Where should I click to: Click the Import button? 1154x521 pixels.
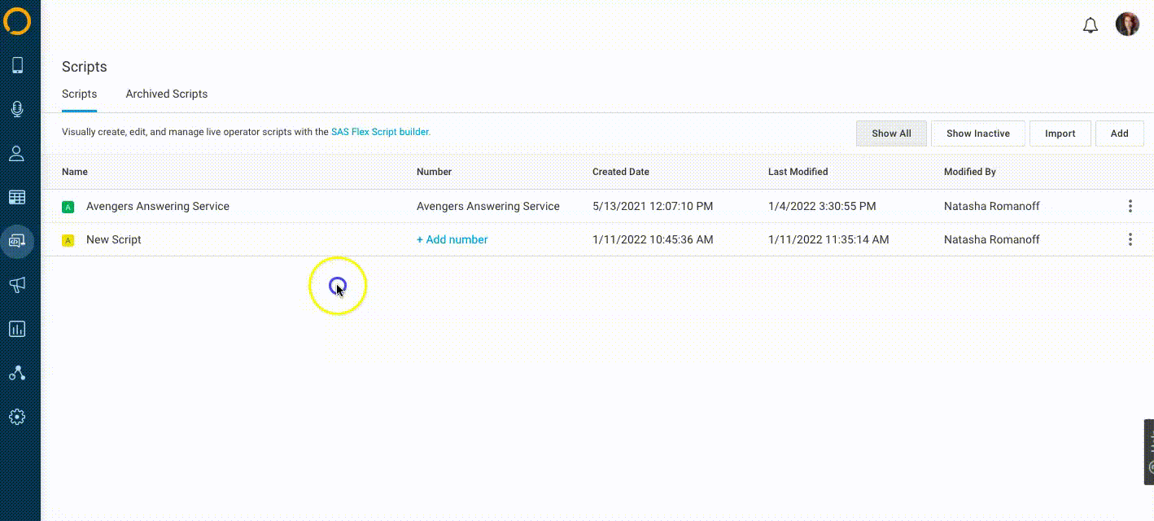[x=1060, y=134]
